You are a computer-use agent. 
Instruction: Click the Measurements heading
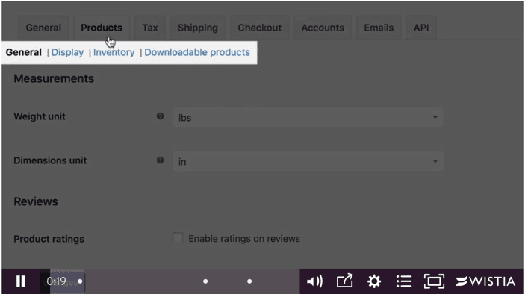(x=54, y=78)
